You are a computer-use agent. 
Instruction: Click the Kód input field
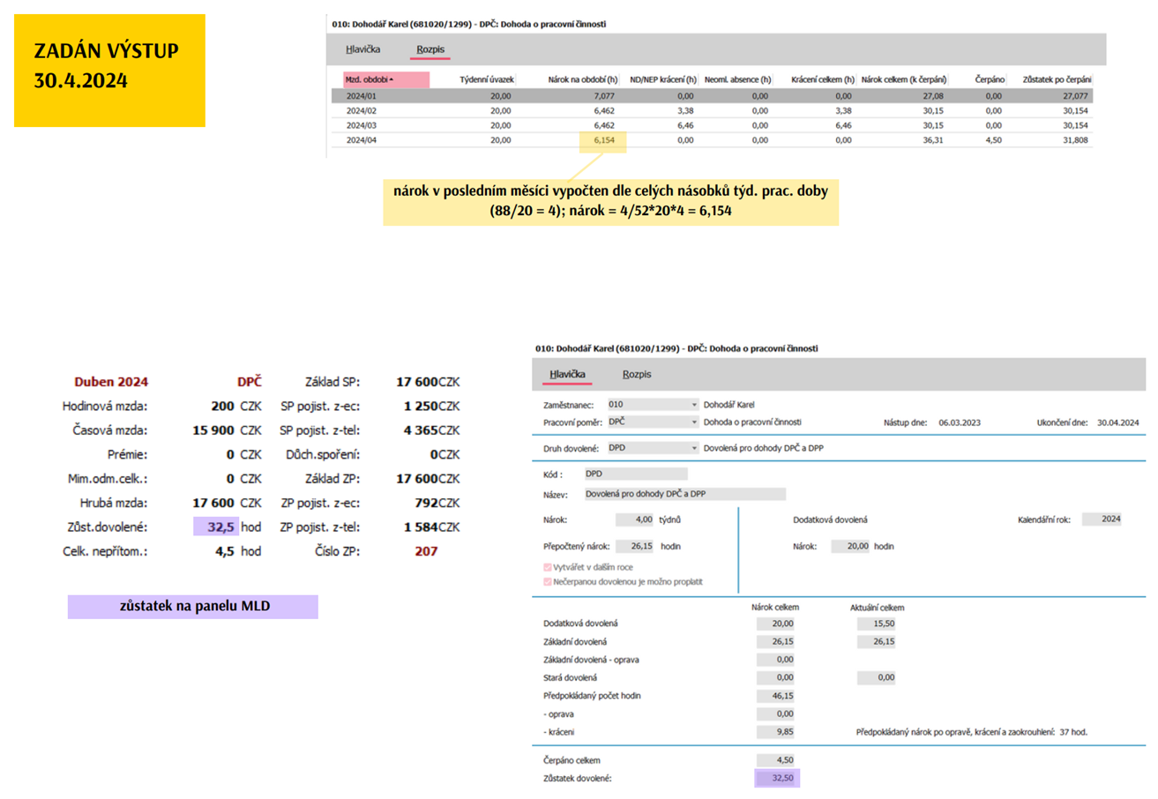tap(639, 474)
